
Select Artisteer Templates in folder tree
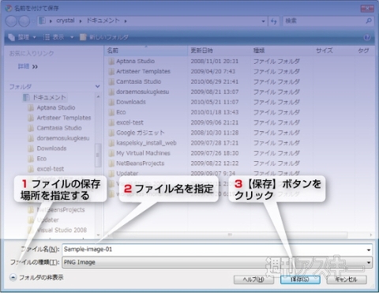[64, 118]
